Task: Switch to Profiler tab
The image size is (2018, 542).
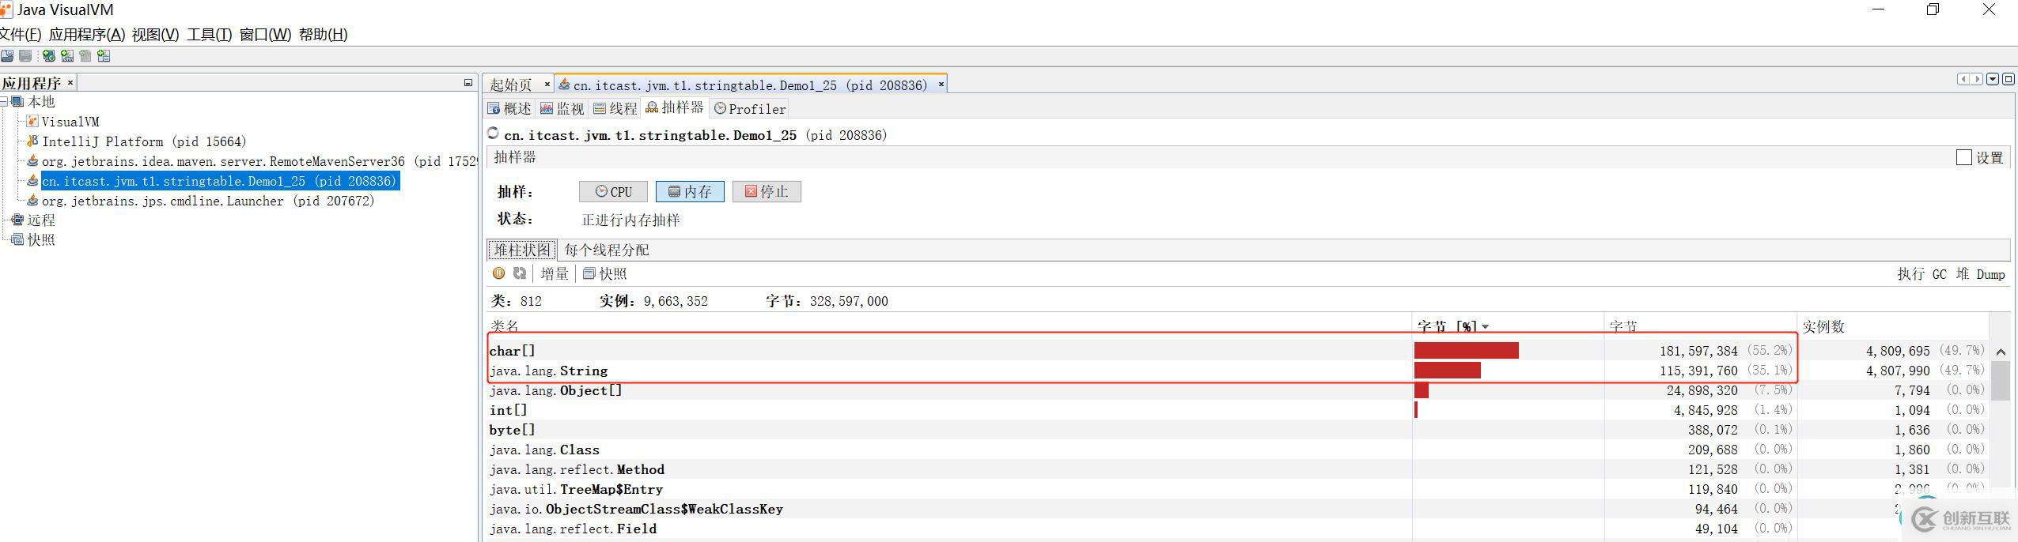Action: coord(749,108)
